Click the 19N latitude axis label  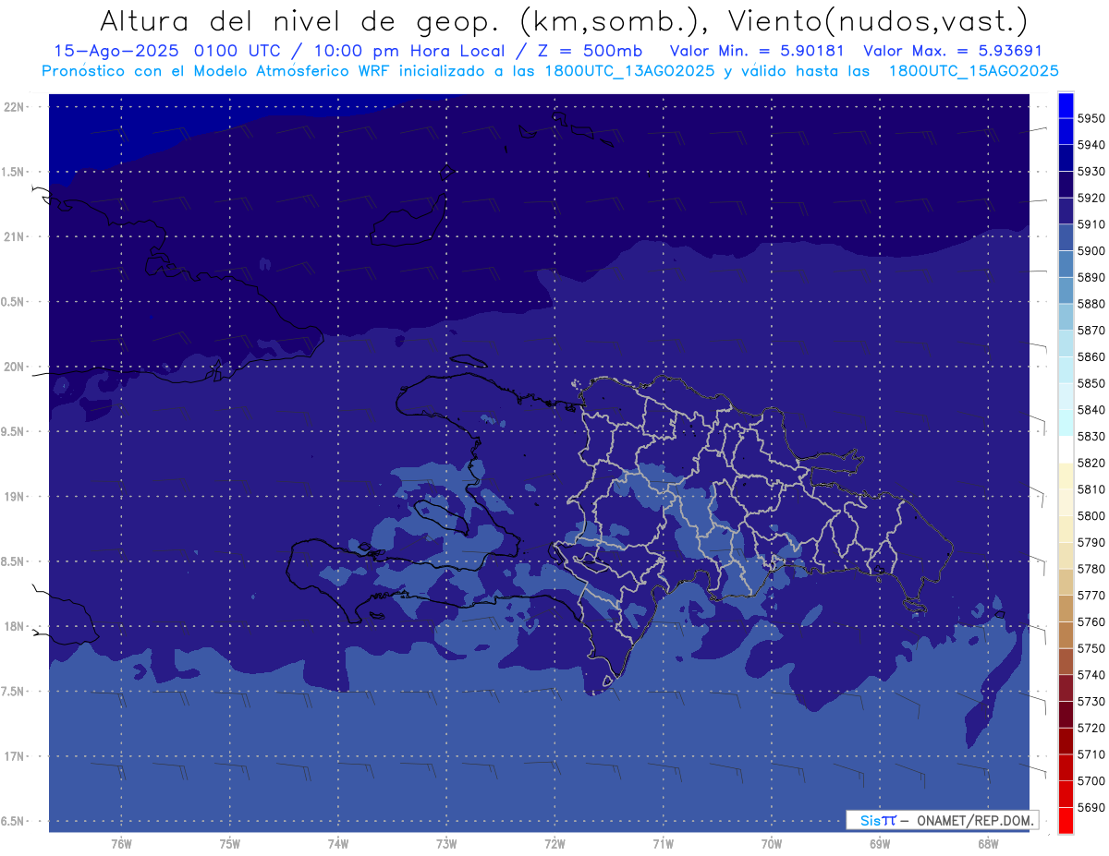(x=16, y=497)
